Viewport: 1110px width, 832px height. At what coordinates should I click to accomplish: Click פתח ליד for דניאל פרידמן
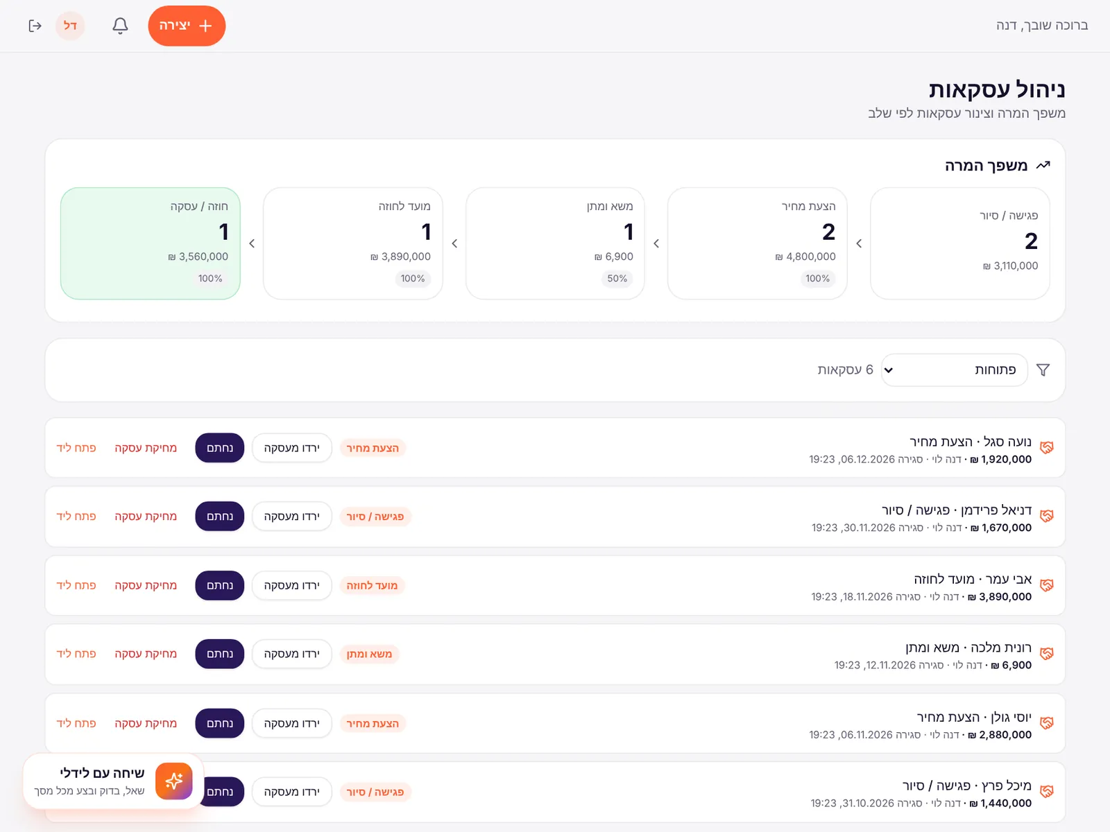coord(76,517)
